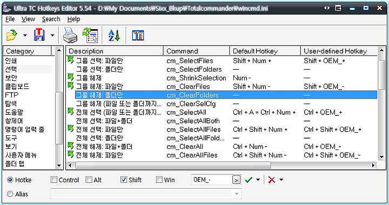Select the 선택 category

(11, 69)
